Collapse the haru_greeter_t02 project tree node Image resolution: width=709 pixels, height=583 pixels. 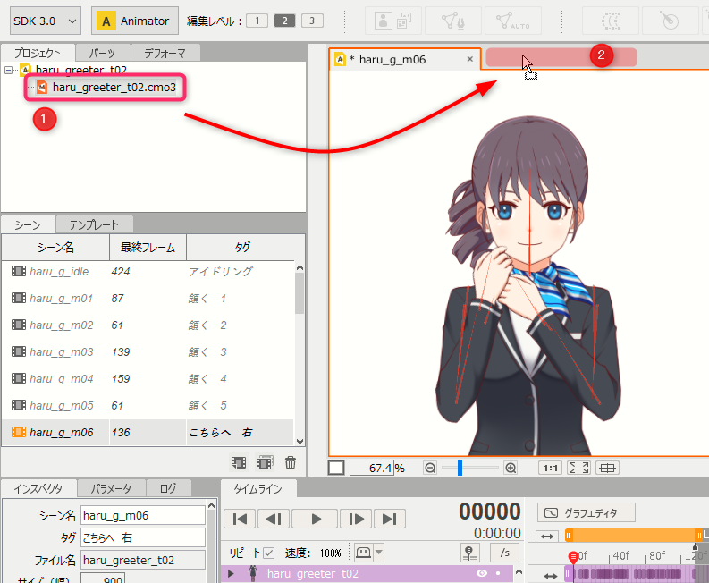click(8, 70)
